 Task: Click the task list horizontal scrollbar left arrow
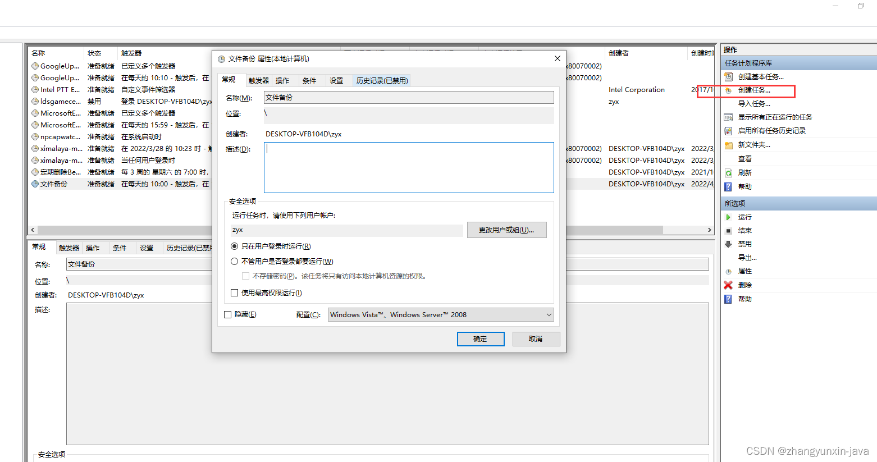(x=33, y=230)
